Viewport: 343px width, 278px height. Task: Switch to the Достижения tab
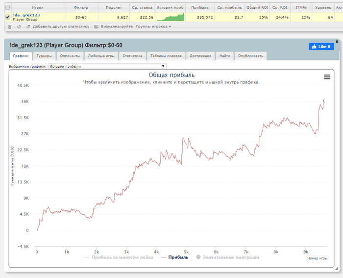(x=200, y=56)
